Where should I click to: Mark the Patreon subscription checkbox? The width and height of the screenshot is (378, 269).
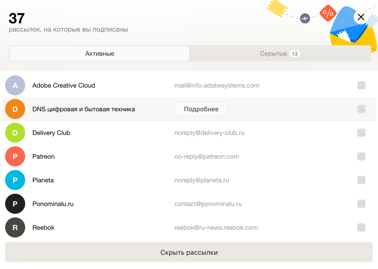click(x=361, y=156)
